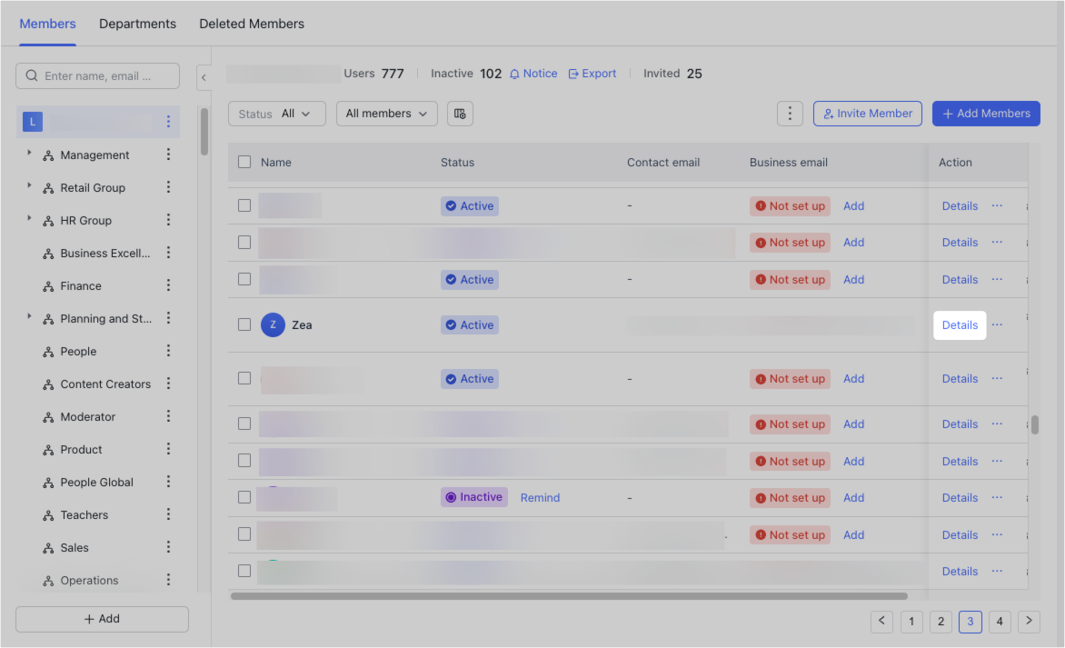The width and height of the screenshot is (1065, 648).
Task: Open the Status All dropdown filter
Action: 277,114
